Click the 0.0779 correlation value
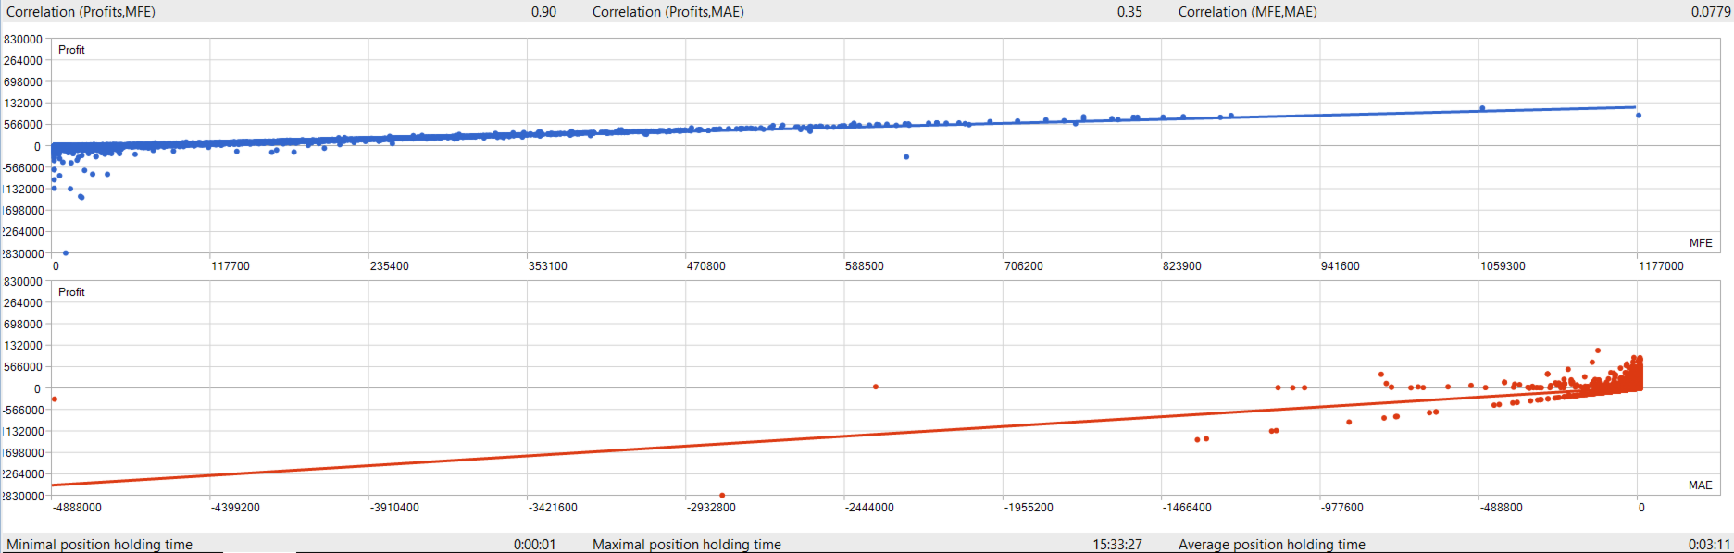 (1710, 12)
